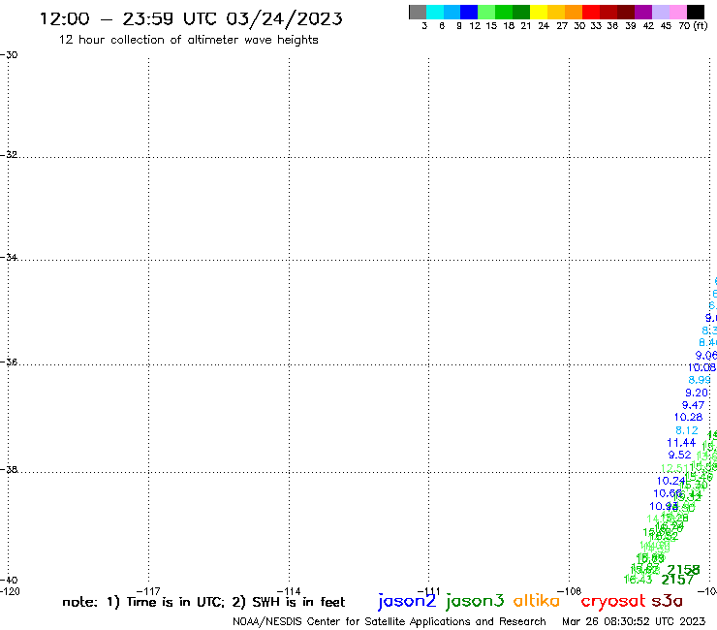Image resolution: width=717 pixels, height=630 pixels.
Task: Click the cyan swatch in the color scale
Action: (435, 12)
